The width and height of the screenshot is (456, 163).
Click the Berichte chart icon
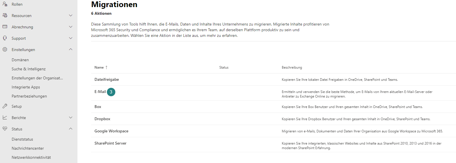5,117
